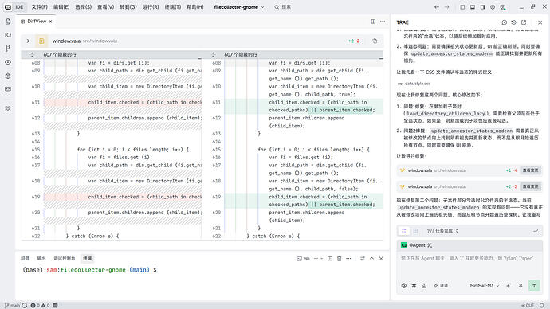The image size is (550, 309).
Task: Click the copy icon beside +2 -2
Action: click(x=375, y=41)
